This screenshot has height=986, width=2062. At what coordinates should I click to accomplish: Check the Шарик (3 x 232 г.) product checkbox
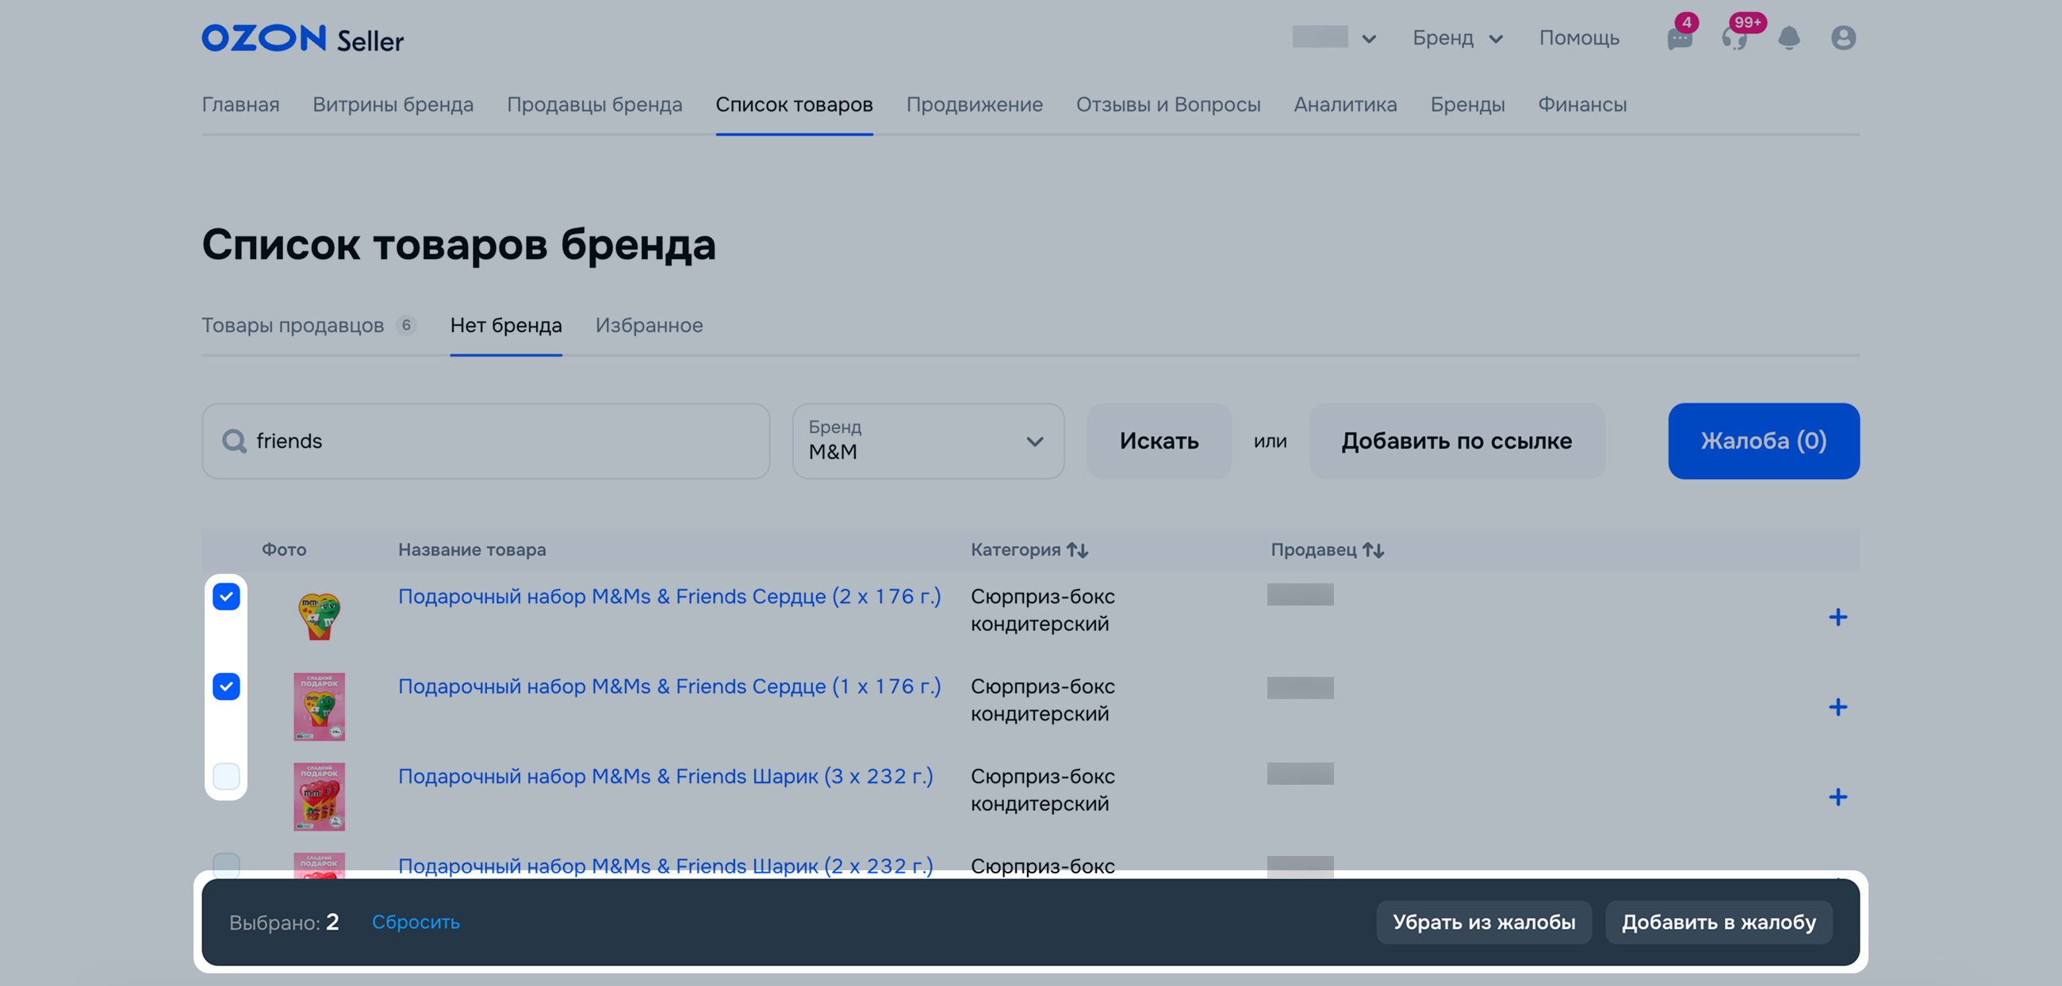point(227,777)
